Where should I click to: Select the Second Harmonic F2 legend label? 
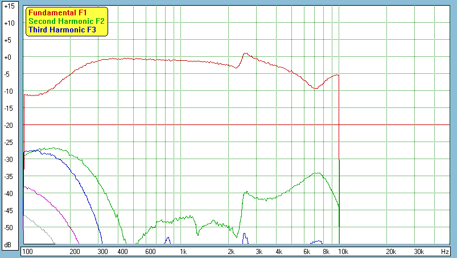click(x=62, y=21)
